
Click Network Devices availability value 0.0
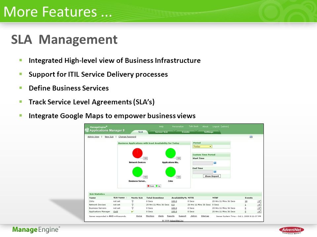point(173,205)
